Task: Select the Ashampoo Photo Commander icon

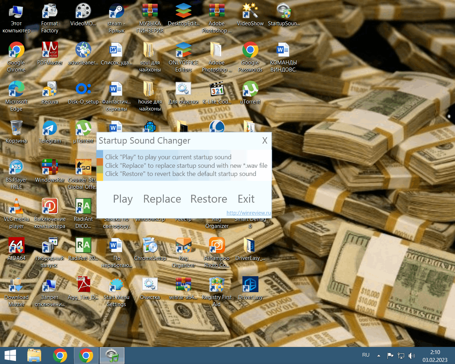Action: [217, 253]
